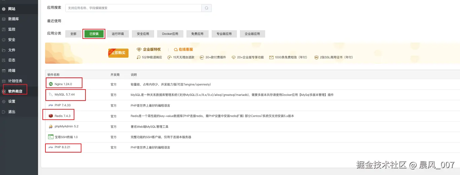
Task: Click the 设置 gear sidebar icon
Action: (4, 101)
